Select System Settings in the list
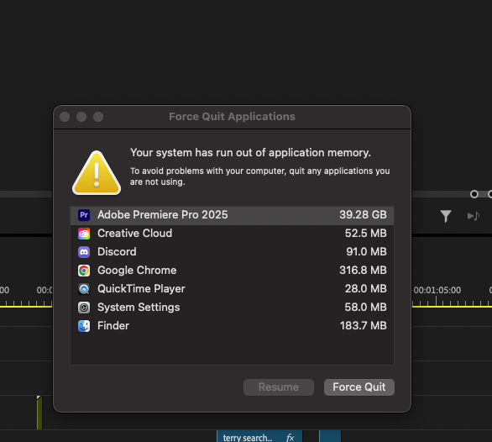The width and height of the screenshot is (492, 442). coord(233,308)
